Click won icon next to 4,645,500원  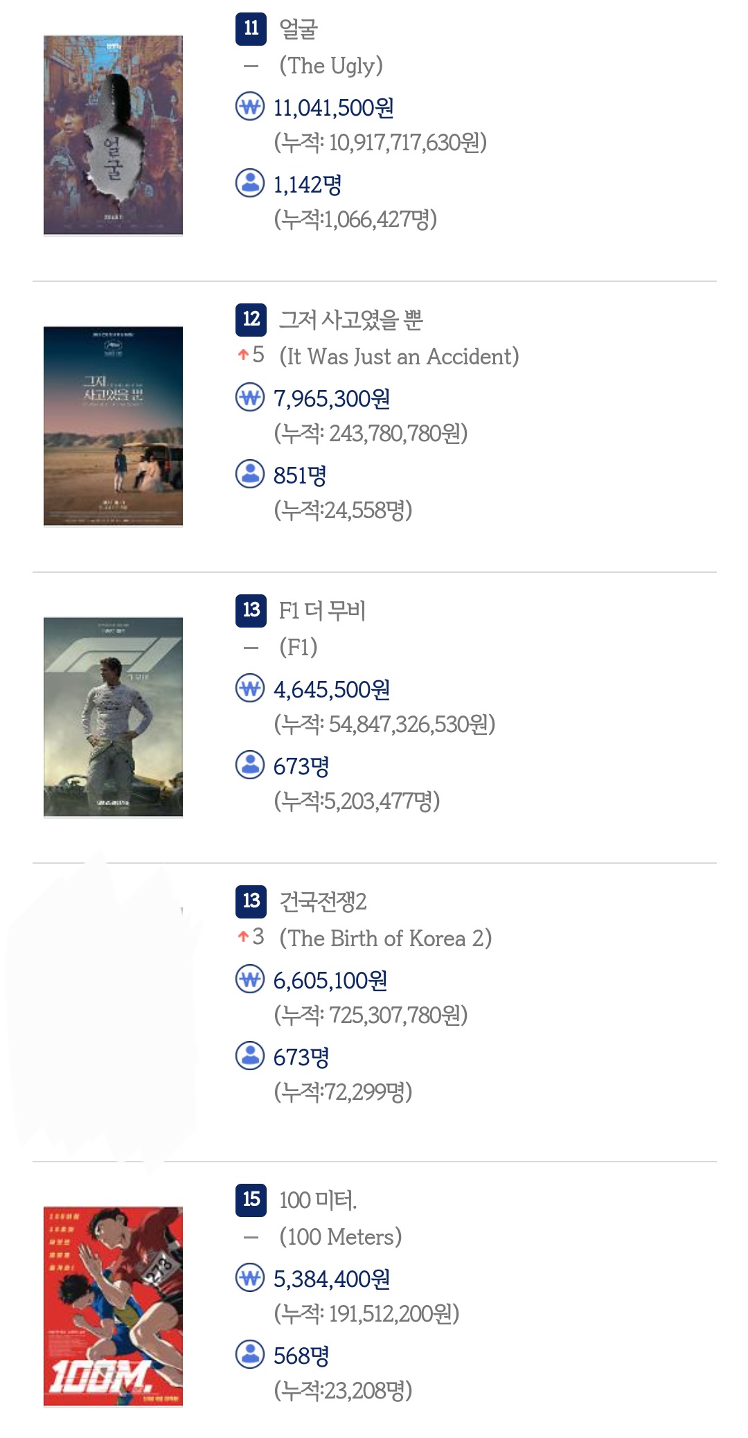tap(250, 689)
